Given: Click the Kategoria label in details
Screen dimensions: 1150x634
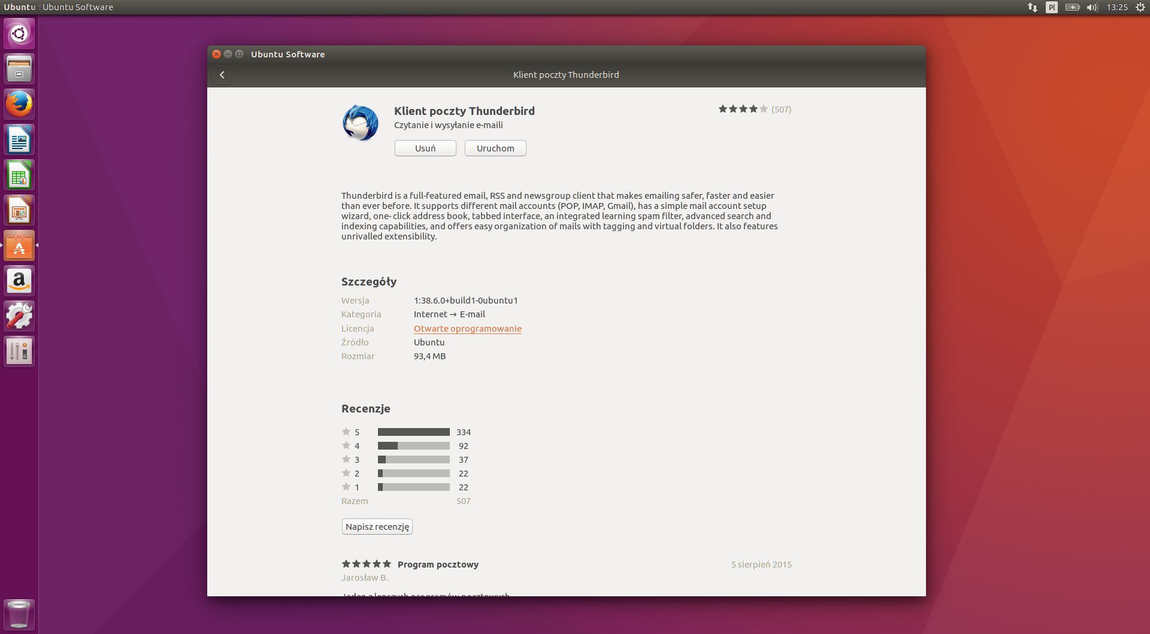Looking at the screenshot, I should click(x=361, y=314).
